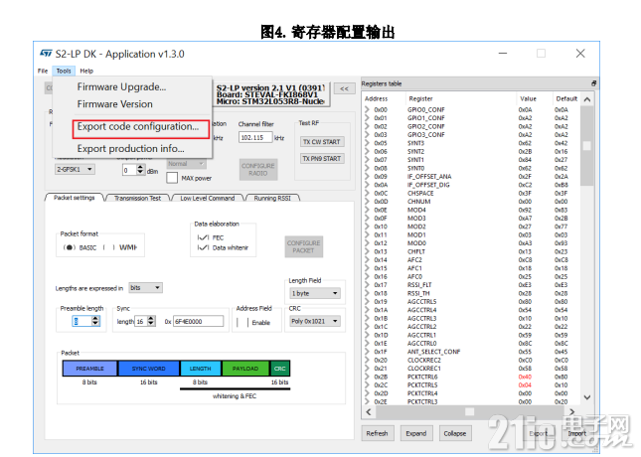641x457 pixels.
Task: Switch to Transmission Test tab
Action: pos(137,198)
